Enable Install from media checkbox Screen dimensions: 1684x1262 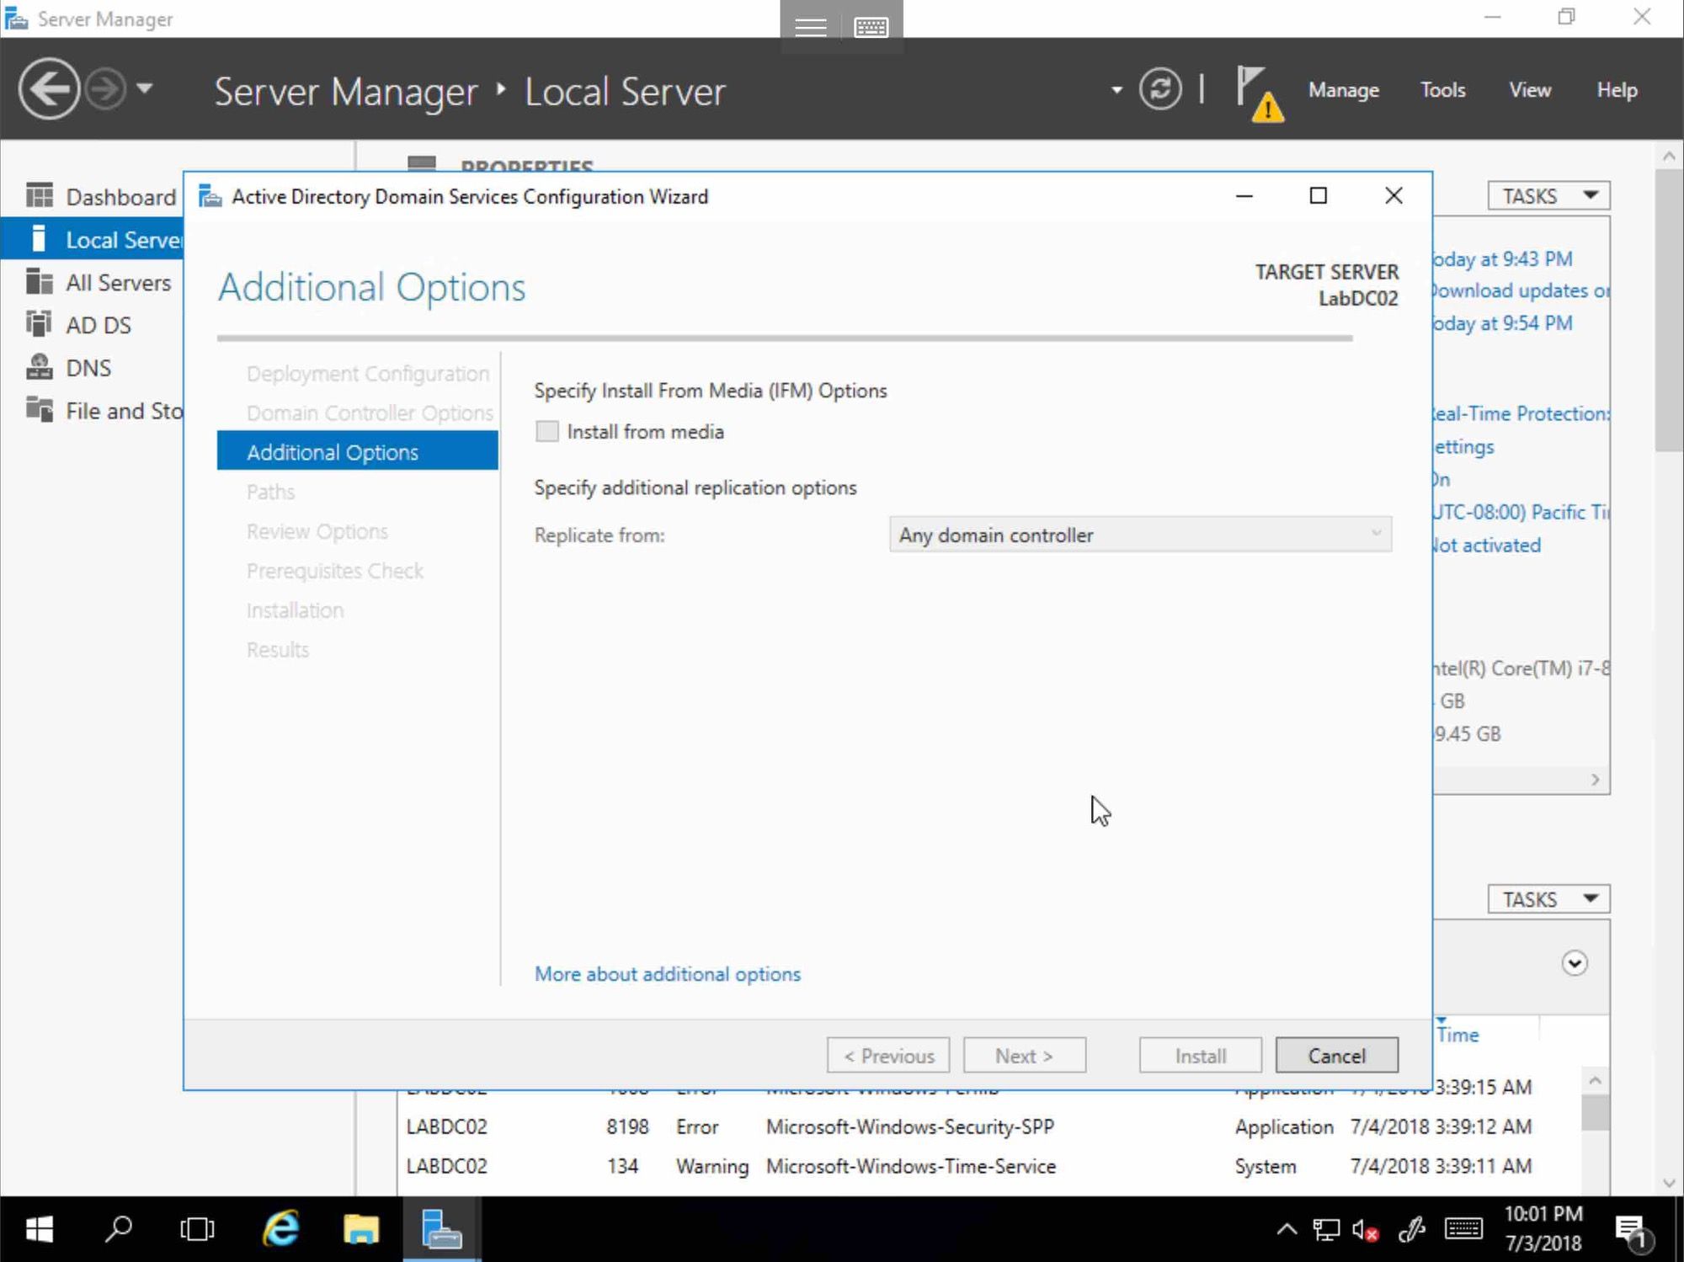[x=547, y=431]
